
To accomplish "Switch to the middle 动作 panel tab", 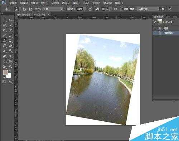I will click(x=168, y=16).
